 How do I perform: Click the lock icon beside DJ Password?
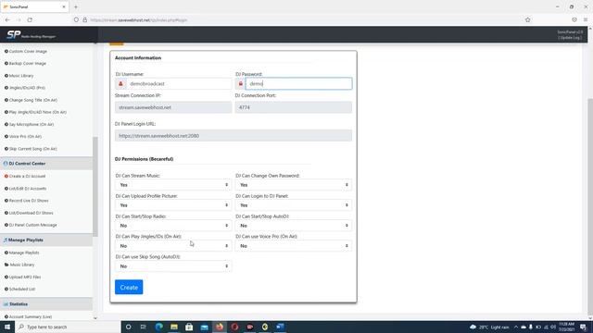click(x=241, y=84)
